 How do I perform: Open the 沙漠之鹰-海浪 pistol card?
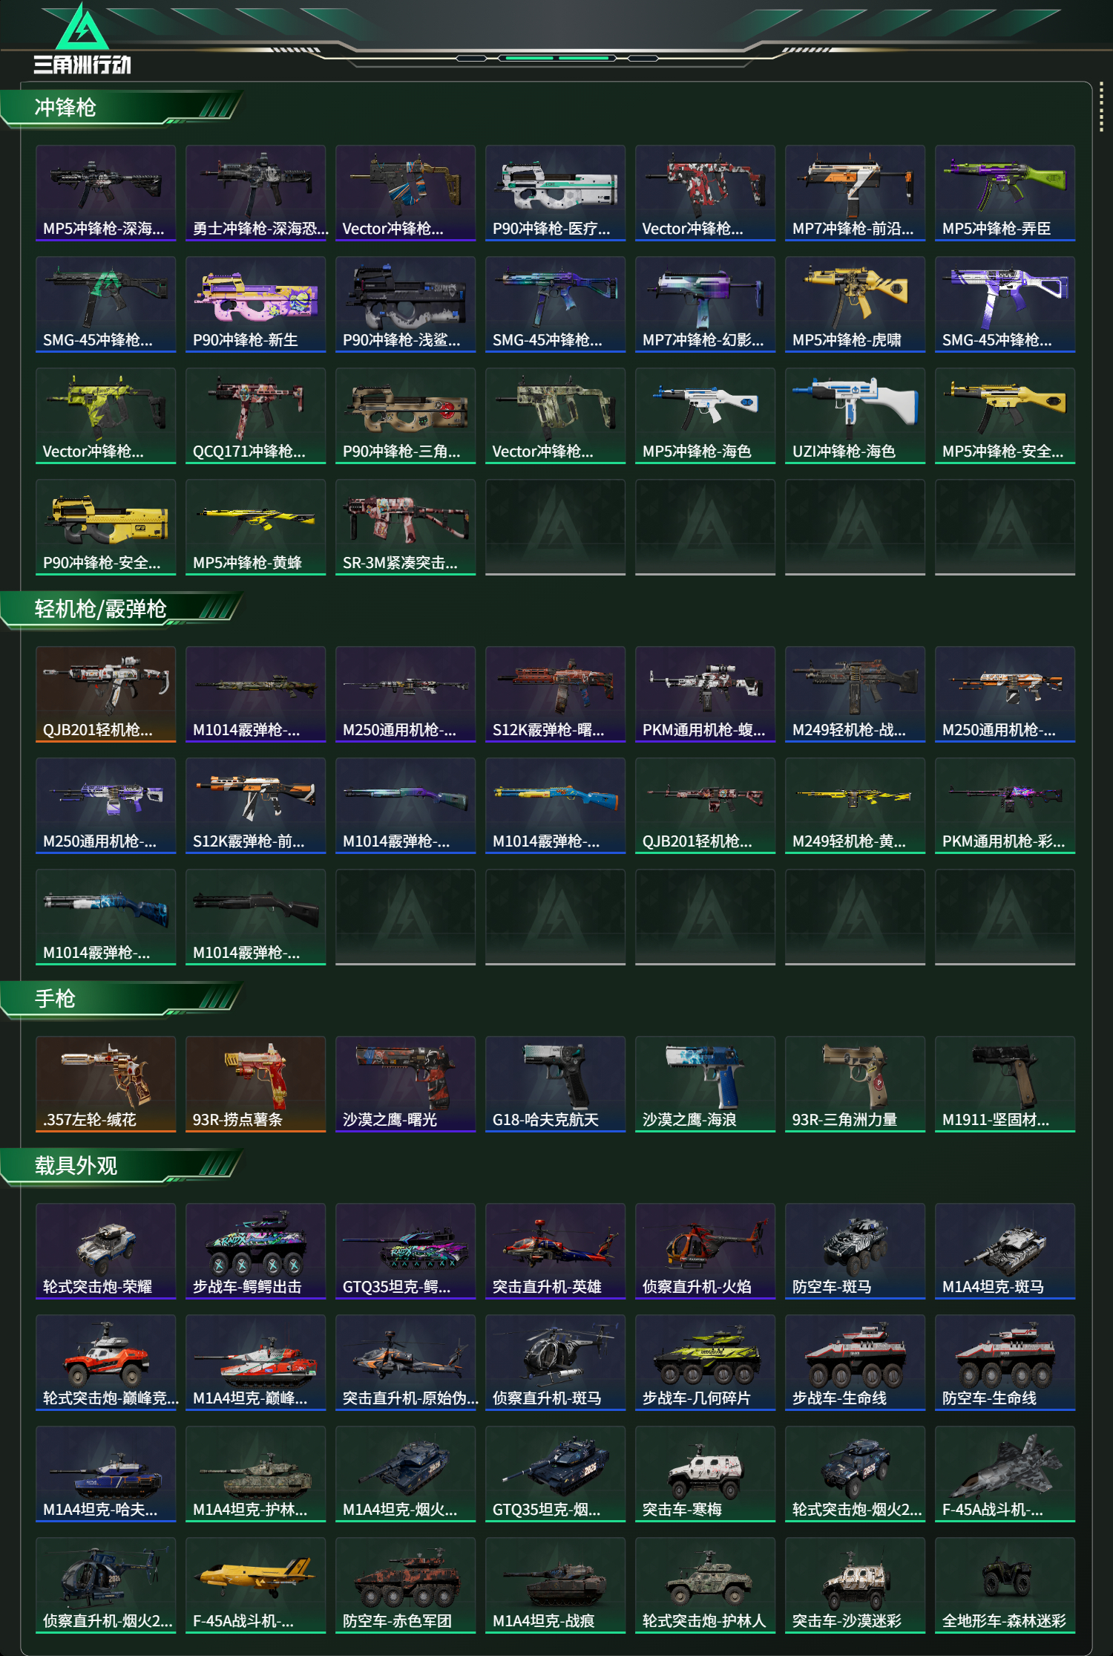pyautogui.click(x=705, y=1084)
